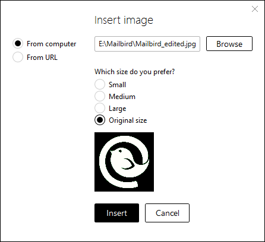The image size is (265, 242).
Task: Select the Original size radio circle
Action: pyautogui.click(x=100, y=120)
